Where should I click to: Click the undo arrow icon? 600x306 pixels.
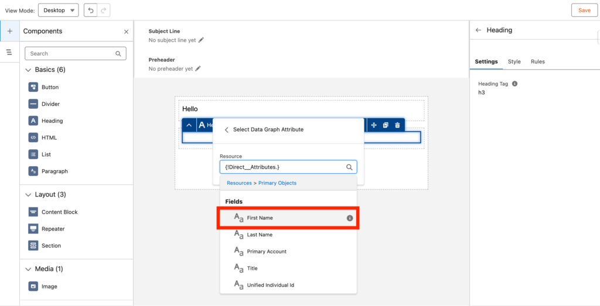tap(89, 11)
